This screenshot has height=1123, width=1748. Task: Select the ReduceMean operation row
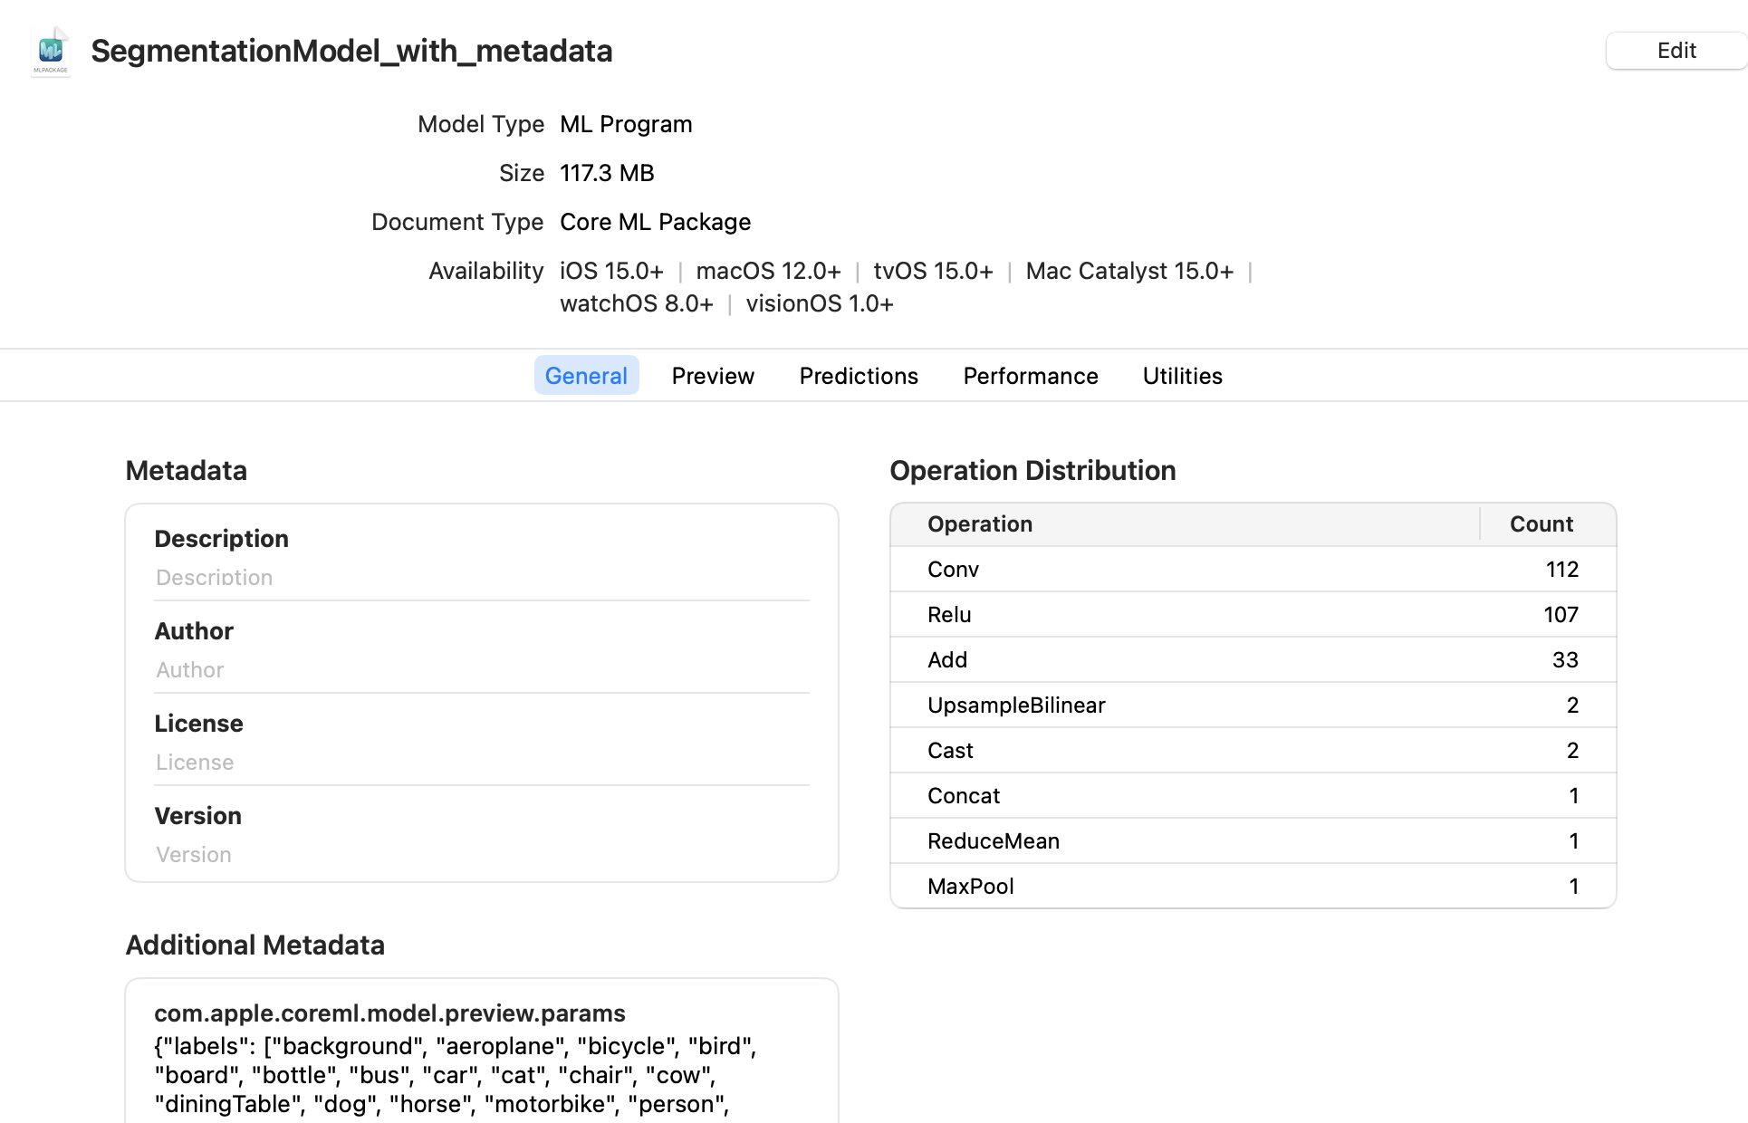1253,841
